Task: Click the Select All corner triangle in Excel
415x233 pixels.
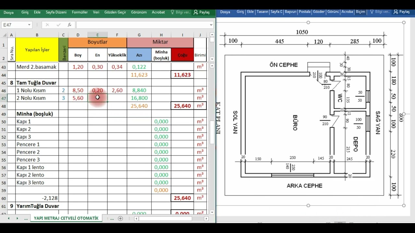Action: pyautogui.click(x=5, y=35)
